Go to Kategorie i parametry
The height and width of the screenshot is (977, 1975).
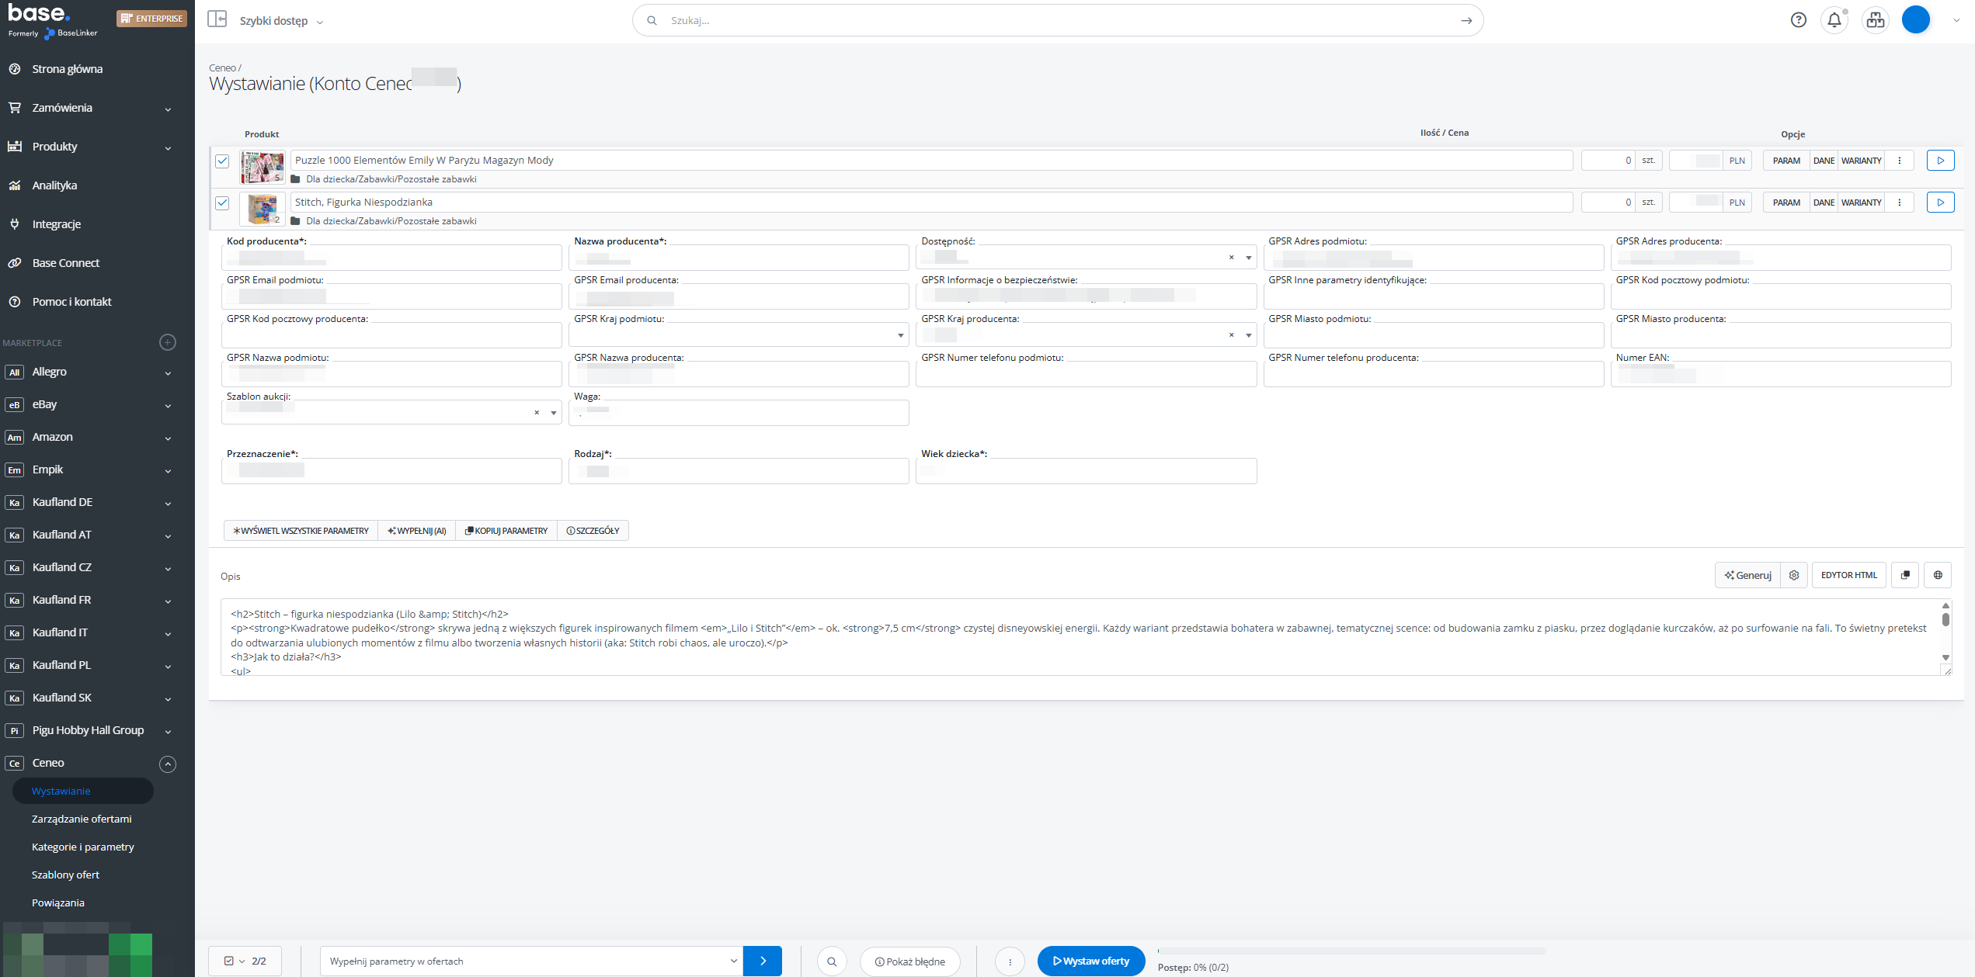click(x=82, y=847)
